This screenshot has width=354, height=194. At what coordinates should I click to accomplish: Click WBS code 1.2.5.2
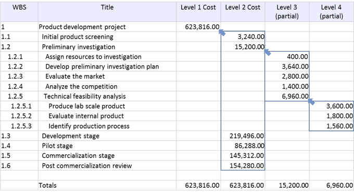(21, 116)
